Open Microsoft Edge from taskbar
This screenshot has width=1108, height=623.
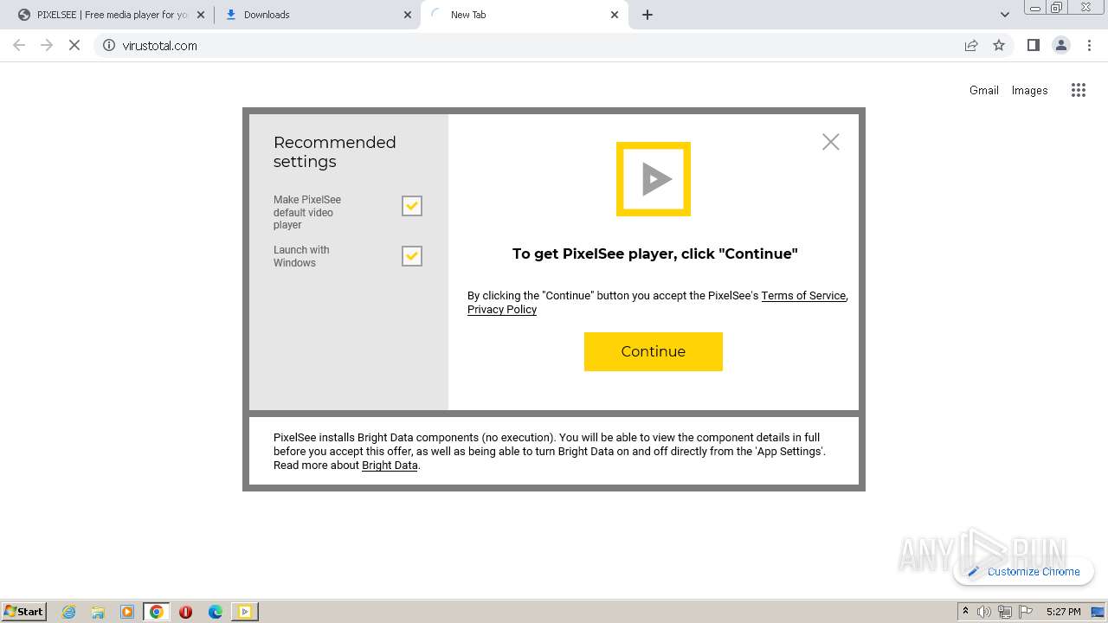(215, 612)
